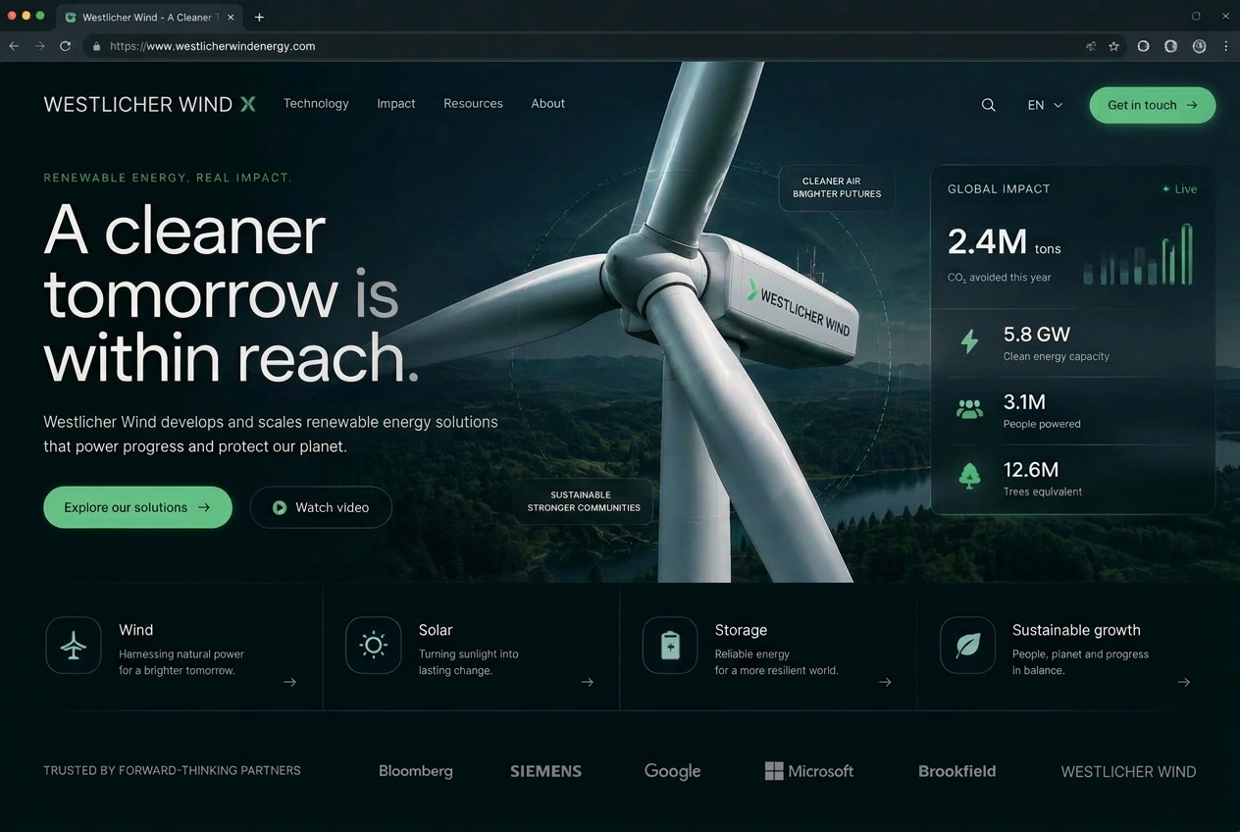Click the Westlicher Wind footer partner logo
Image resolution: width=1240 pixels, height=832 pixels.
tap(1128, 772)
